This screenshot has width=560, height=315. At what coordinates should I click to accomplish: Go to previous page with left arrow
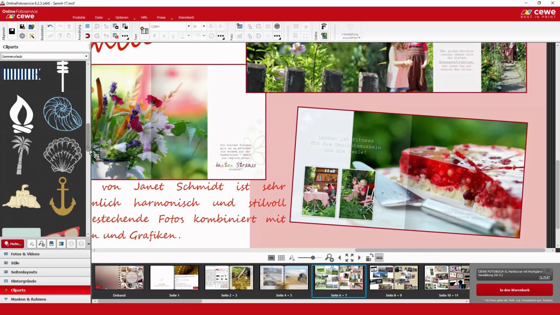(x=339, y=258)
